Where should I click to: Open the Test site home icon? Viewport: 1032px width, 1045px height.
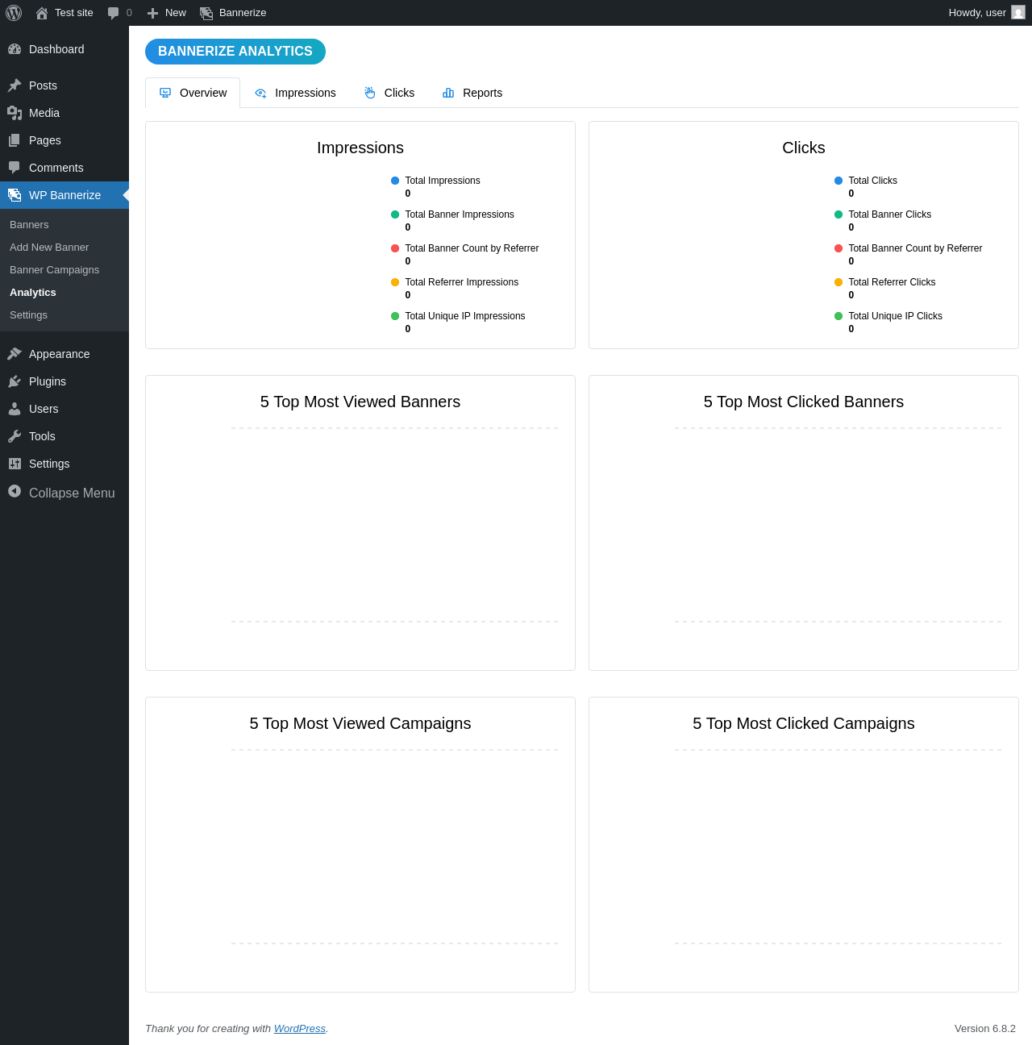click(42, 13)
